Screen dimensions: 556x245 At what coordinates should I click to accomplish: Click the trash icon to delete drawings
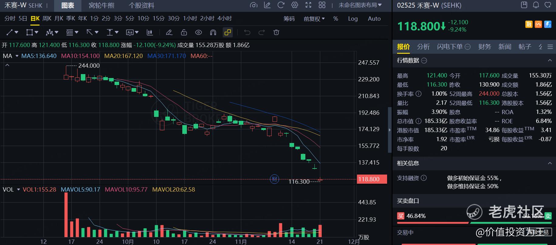pos(276,32)
